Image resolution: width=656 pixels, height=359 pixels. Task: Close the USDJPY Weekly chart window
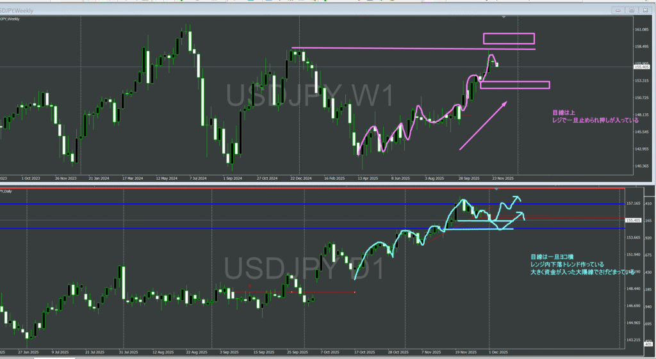[x=644, y=10]
